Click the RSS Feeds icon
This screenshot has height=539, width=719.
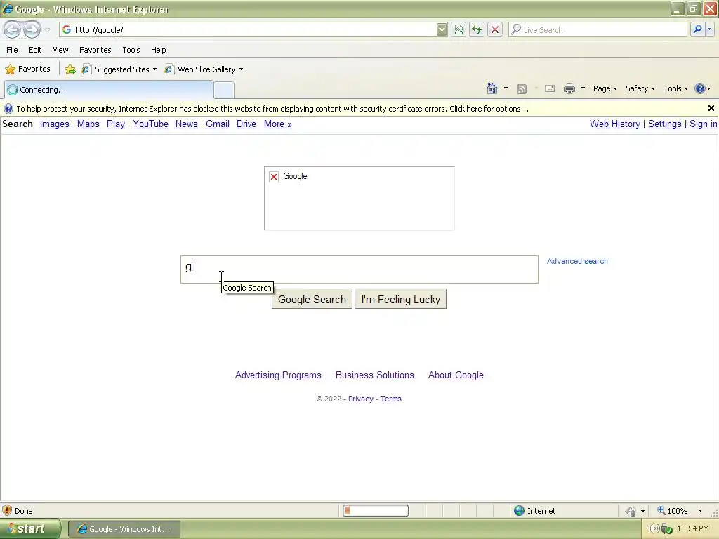pyautogui.click(x=522, y=89)
